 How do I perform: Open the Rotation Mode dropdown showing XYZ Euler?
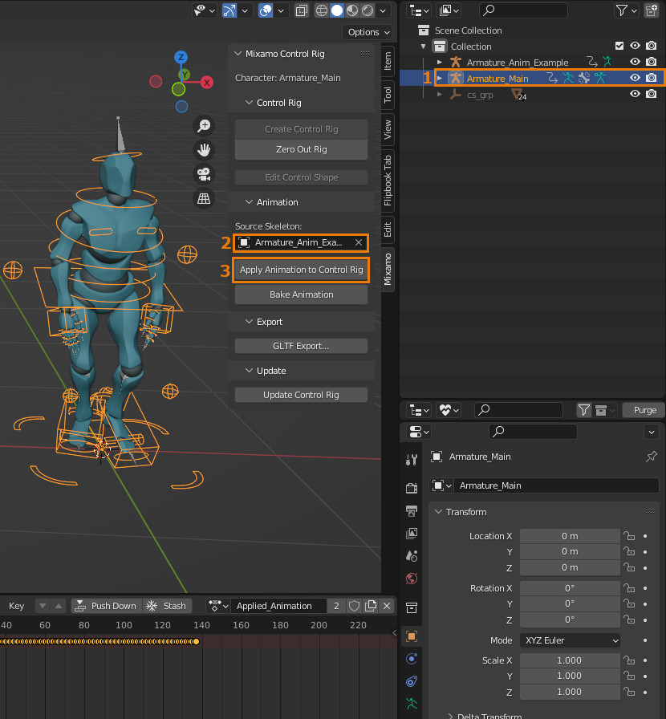tap(570, 640)
